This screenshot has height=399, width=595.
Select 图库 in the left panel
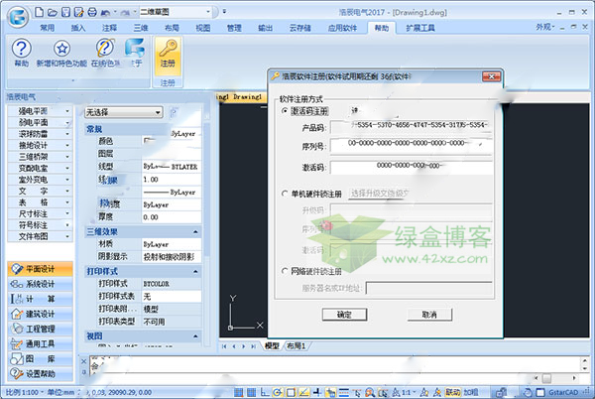tap(40, 358)
